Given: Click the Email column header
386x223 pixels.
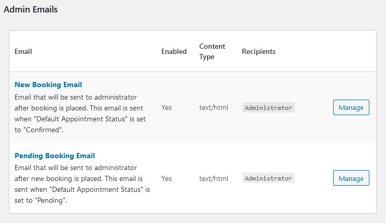Looking at the screenshot, I should tap(23, 52).
